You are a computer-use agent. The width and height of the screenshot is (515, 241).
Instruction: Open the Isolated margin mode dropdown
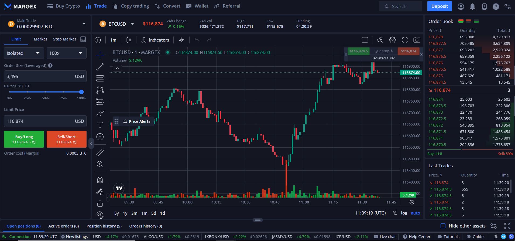click(x=23, y=53)
